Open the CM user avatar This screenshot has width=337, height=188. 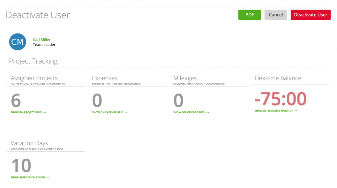click(18, 42)
